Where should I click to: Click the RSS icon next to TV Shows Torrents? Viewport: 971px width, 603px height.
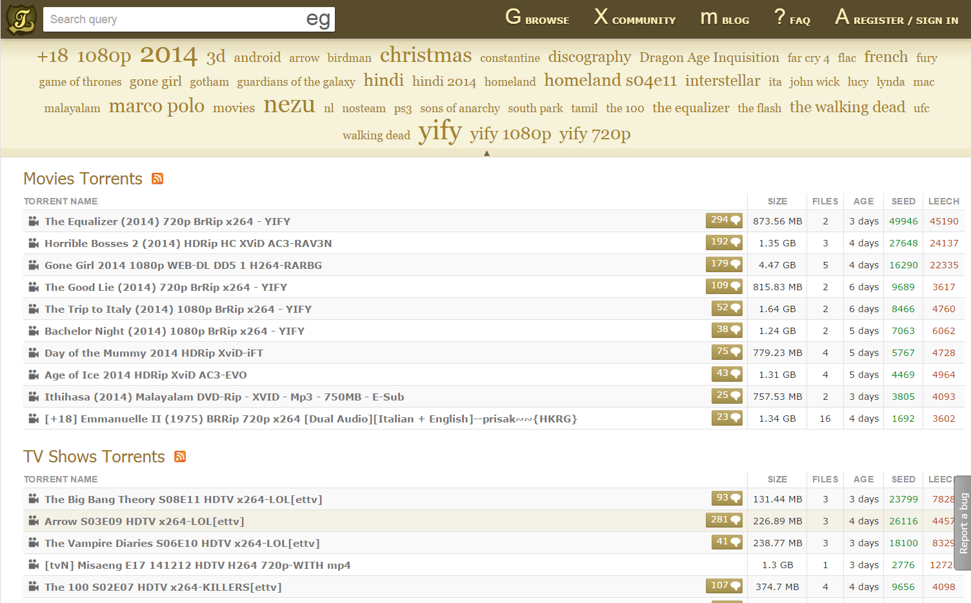[x=179, y=457]
